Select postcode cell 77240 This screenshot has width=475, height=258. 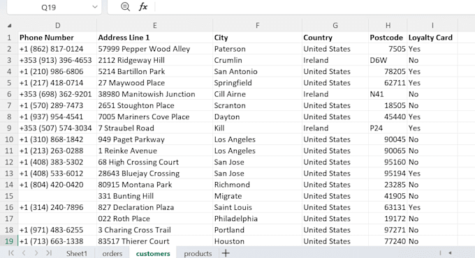[x=388, y=241]
